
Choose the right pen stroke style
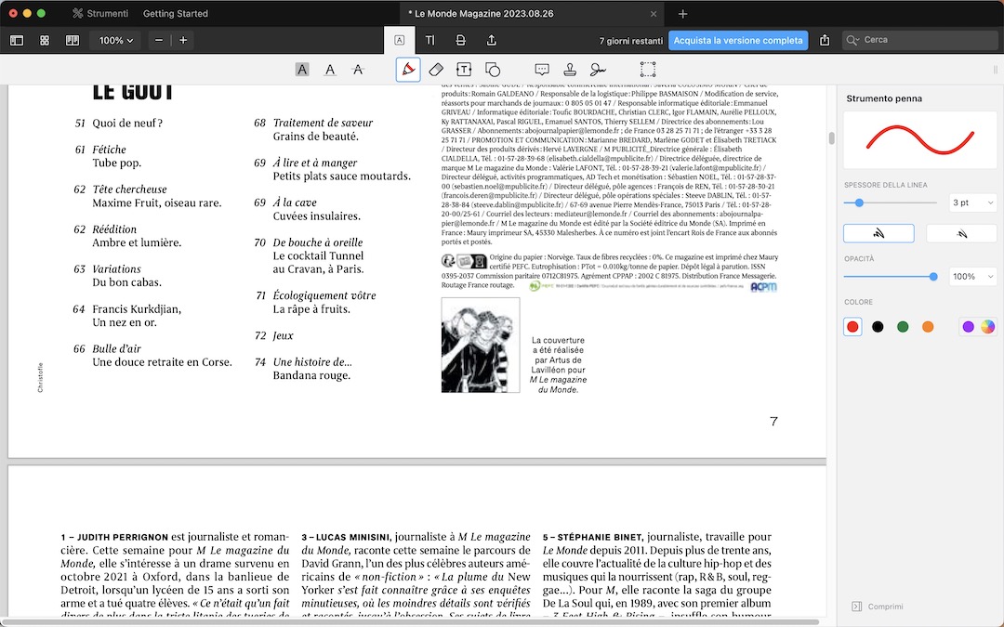(961, 233)
